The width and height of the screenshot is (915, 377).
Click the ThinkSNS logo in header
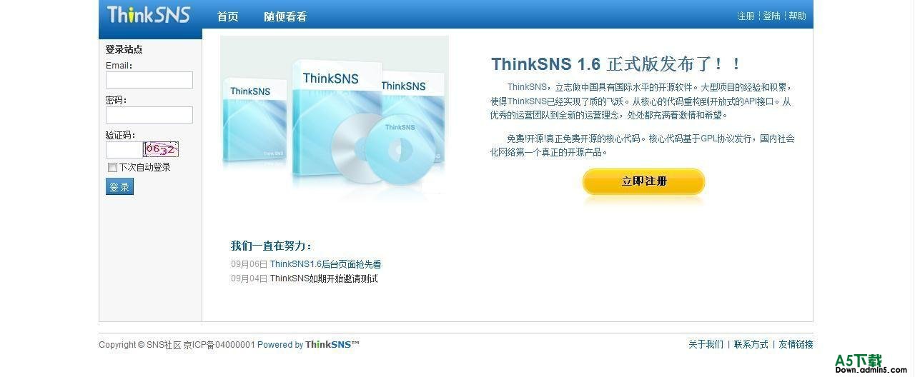coord(149,14)
